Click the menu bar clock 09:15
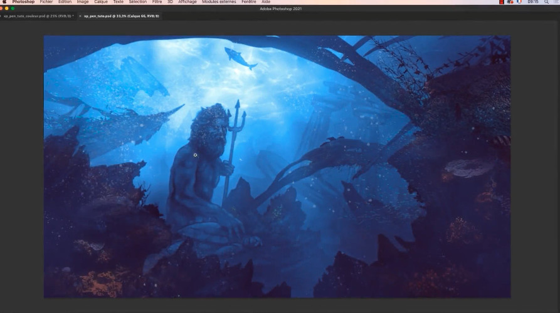Viewport: 560px width, 313px height. pos(533,2)
